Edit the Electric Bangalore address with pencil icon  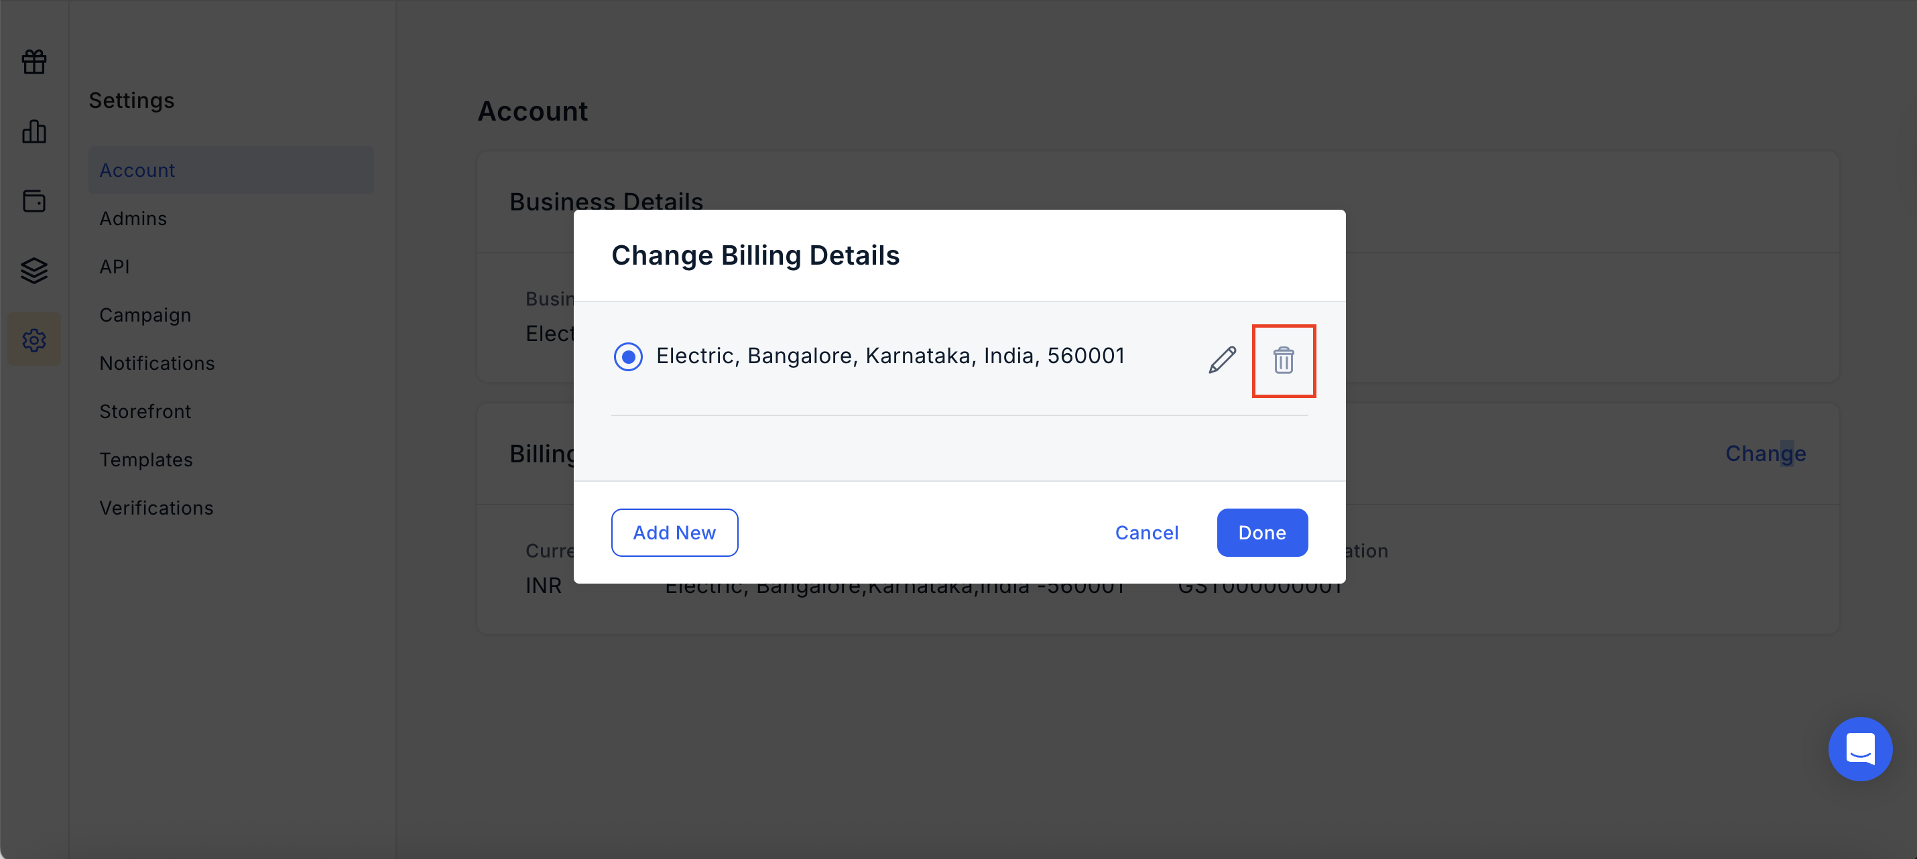pos(1222,360)
